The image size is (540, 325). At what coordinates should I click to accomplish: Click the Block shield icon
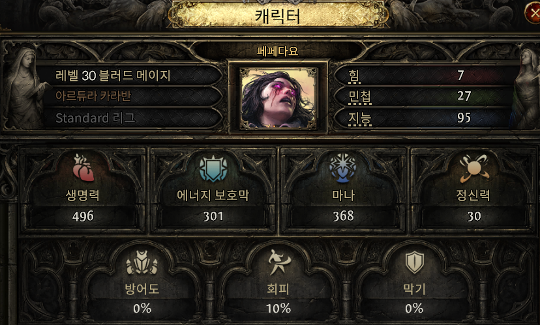coord(414,262)
